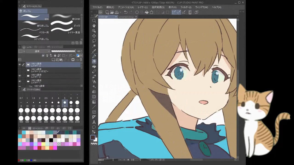Select the Eyedropper tool
294x165 pixels.
tap(94, 51)
